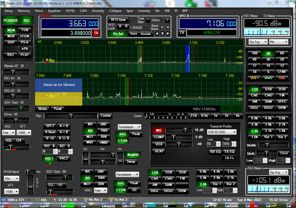The image size is (296, 208).
Task: Click the Center pan button
Action: [x=106, y=116]
